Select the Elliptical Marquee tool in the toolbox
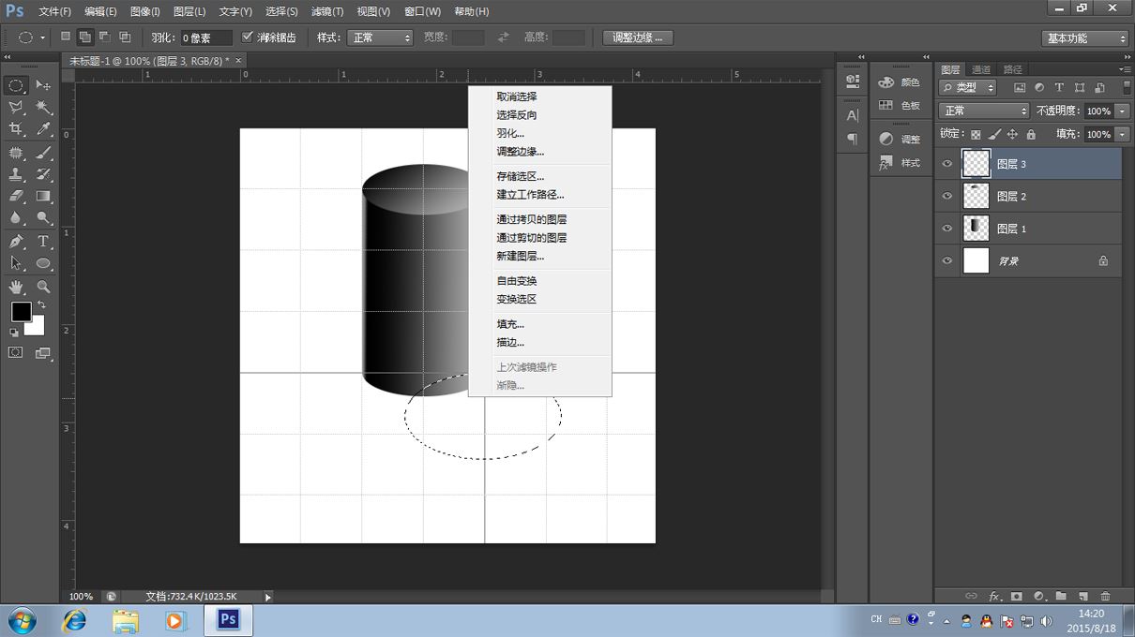This screenshot has height=637, width=1135. (16, 85)
